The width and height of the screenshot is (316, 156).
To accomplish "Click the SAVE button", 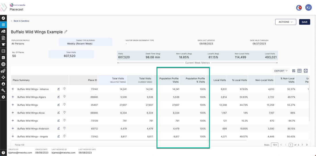I will tap(305, 22).
